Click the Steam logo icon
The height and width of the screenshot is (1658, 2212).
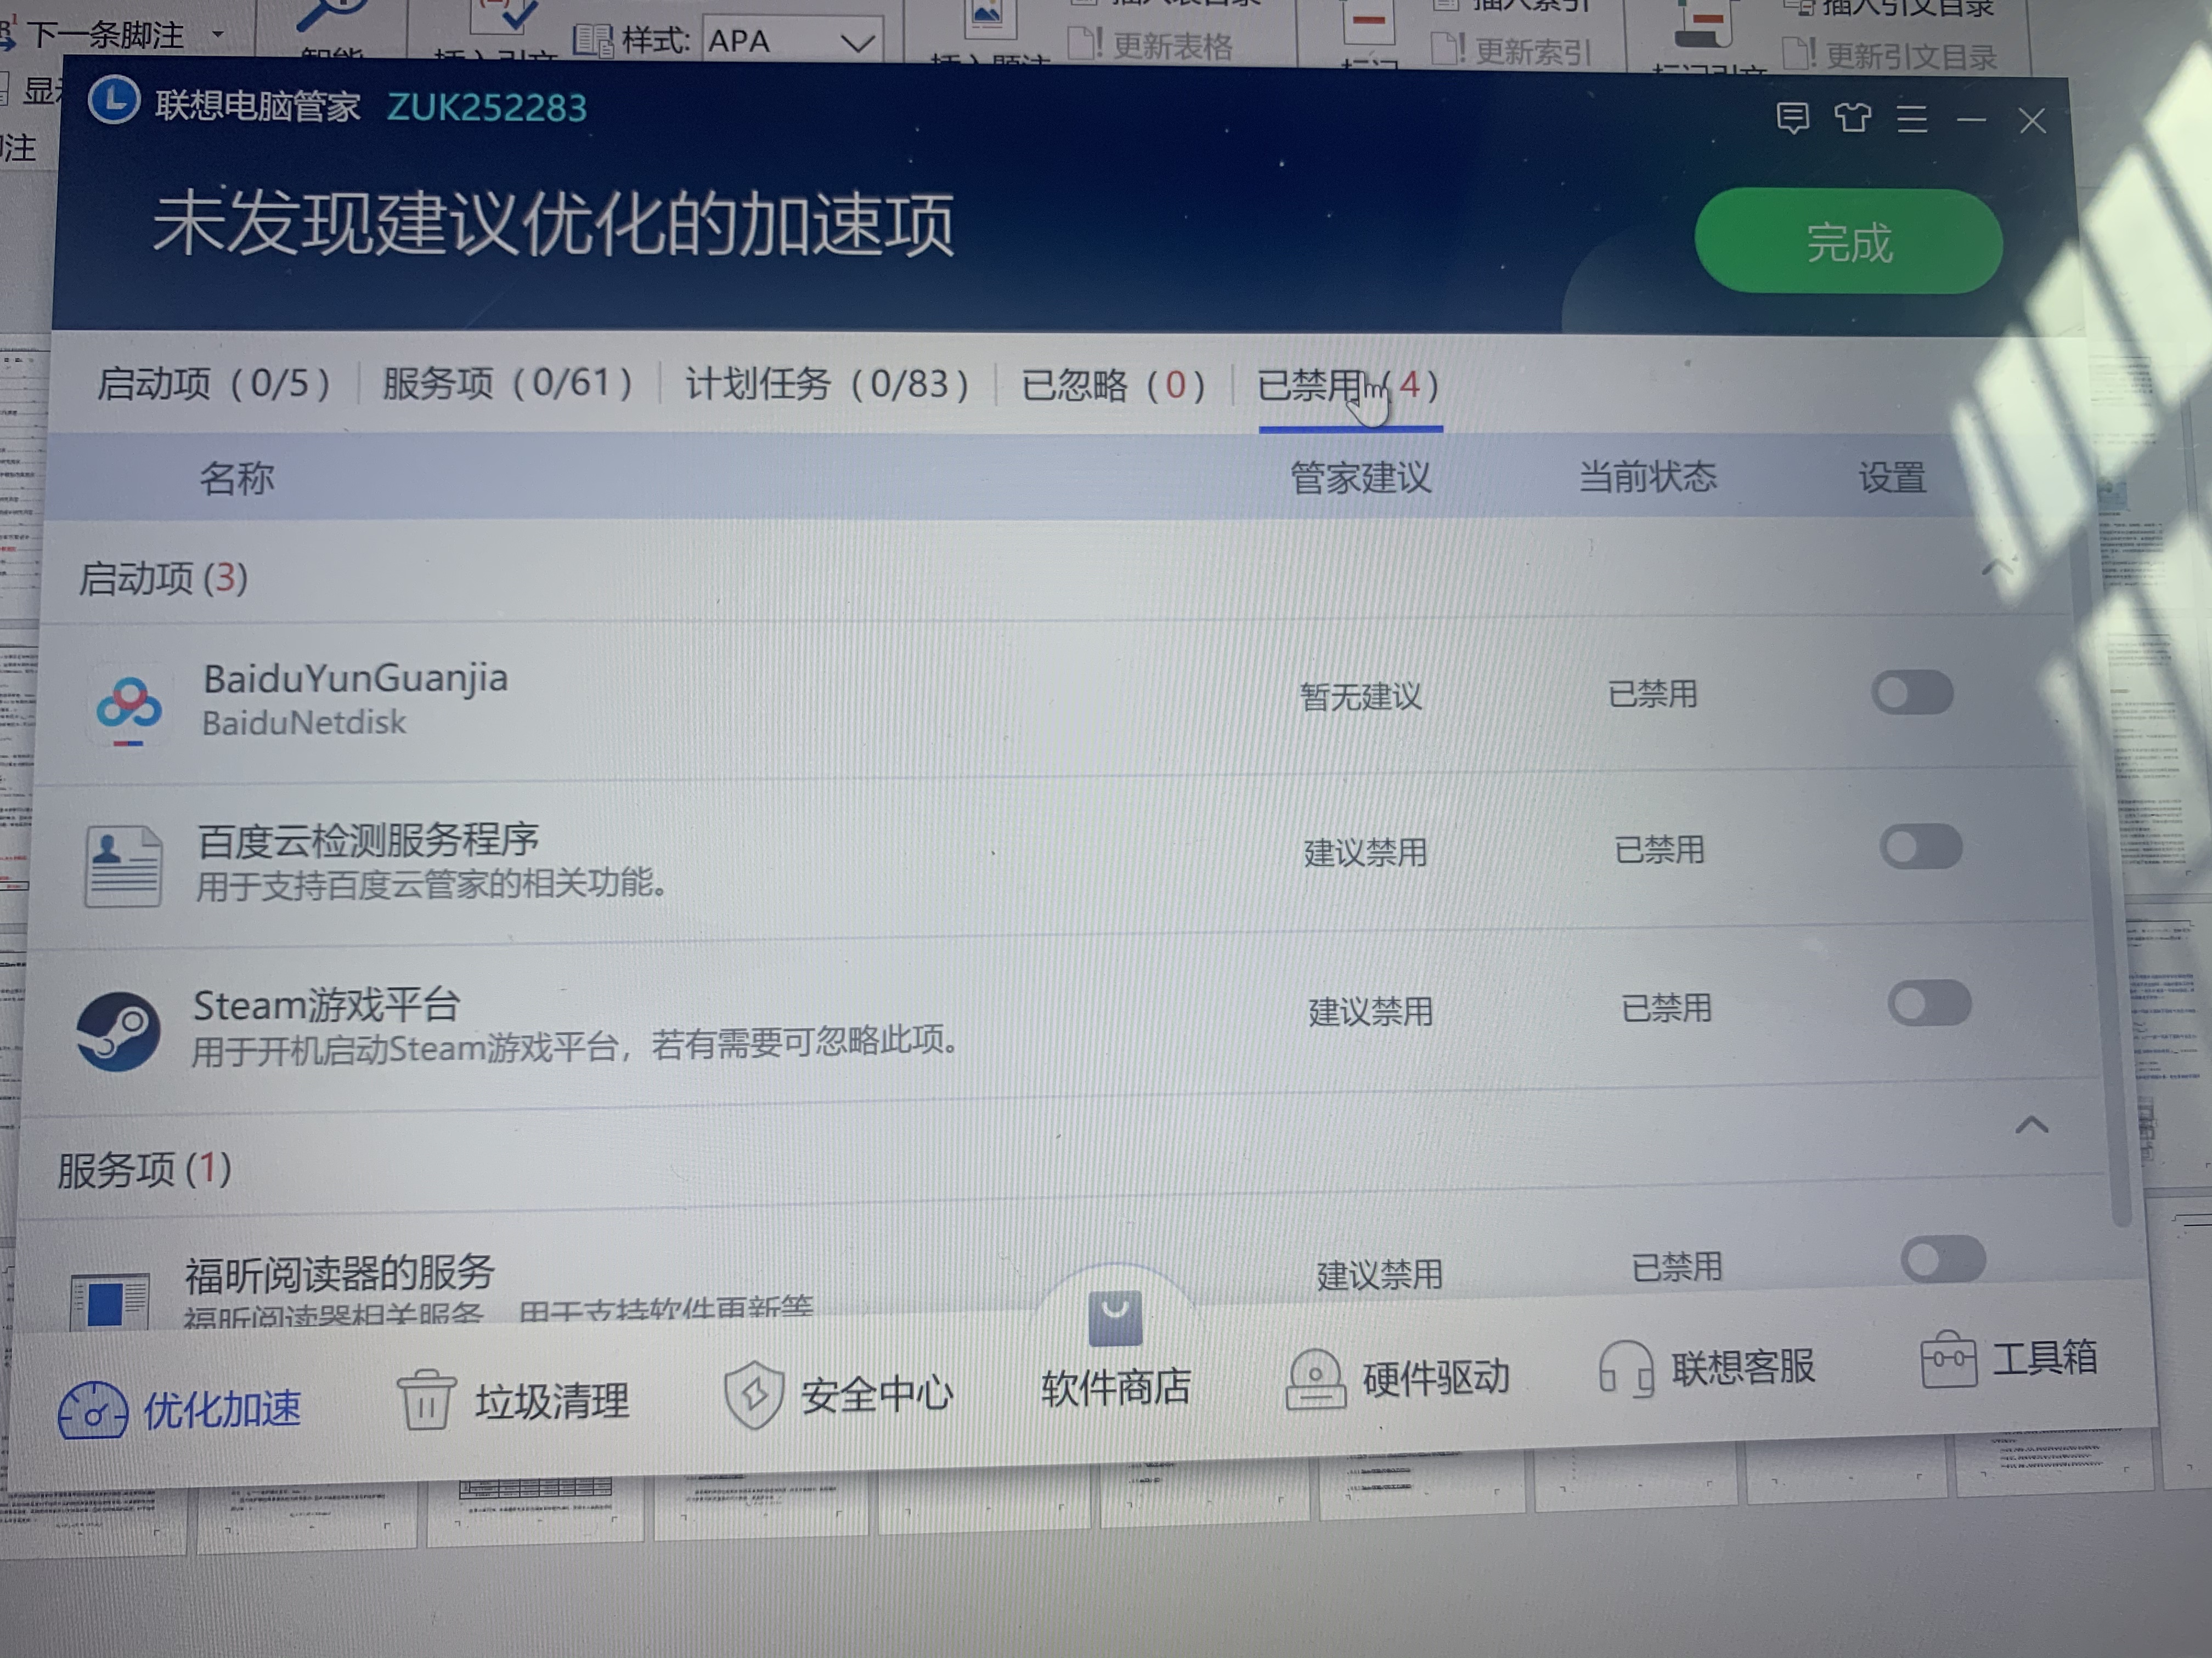118,1031
